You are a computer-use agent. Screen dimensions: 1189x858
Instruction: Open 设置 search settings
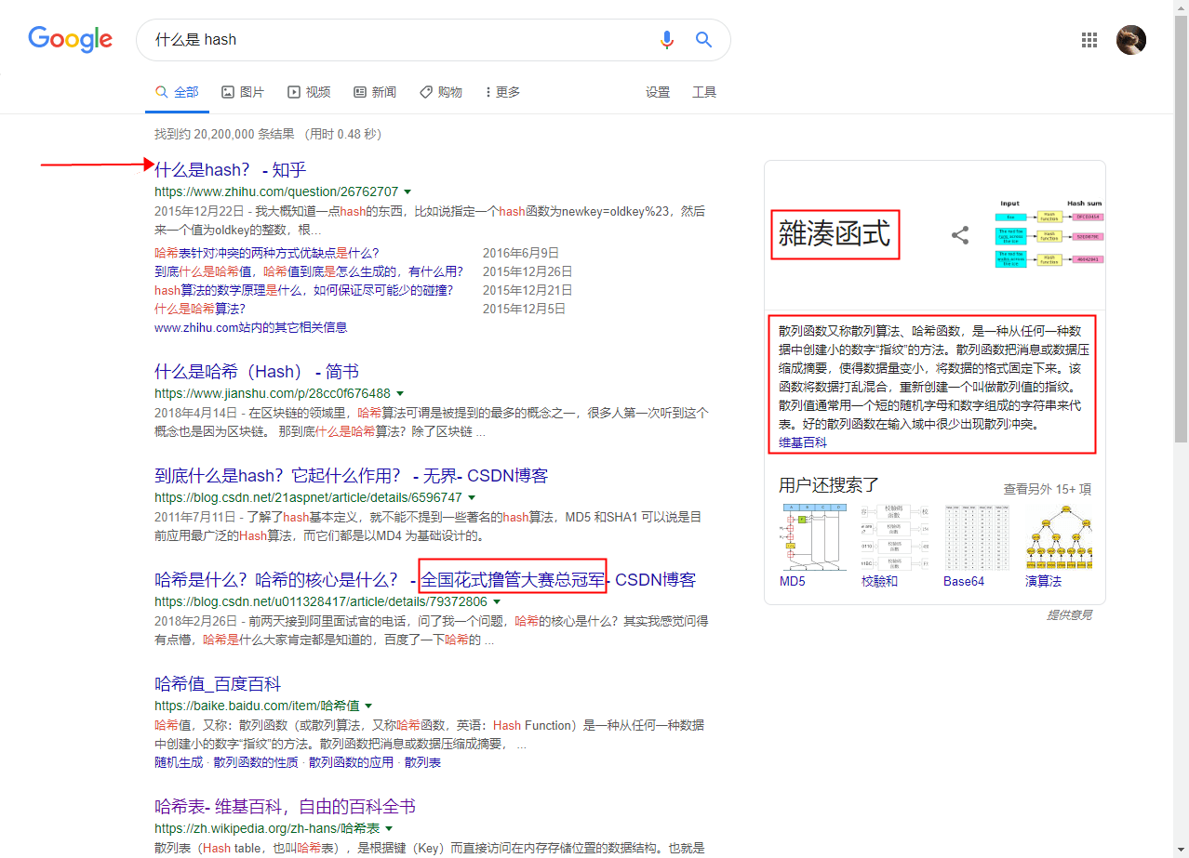coord(658,92)
